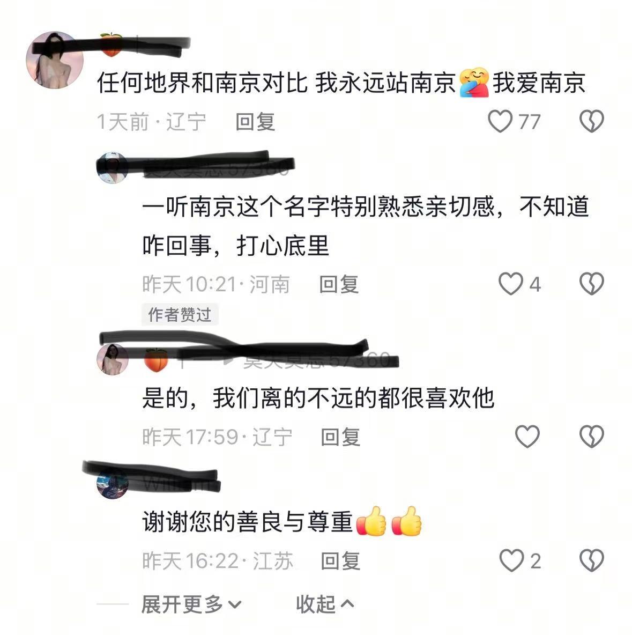Tap broken heart on the 河南 reply
This screenshot has height=635, width=632.
[x=591, y=284]
